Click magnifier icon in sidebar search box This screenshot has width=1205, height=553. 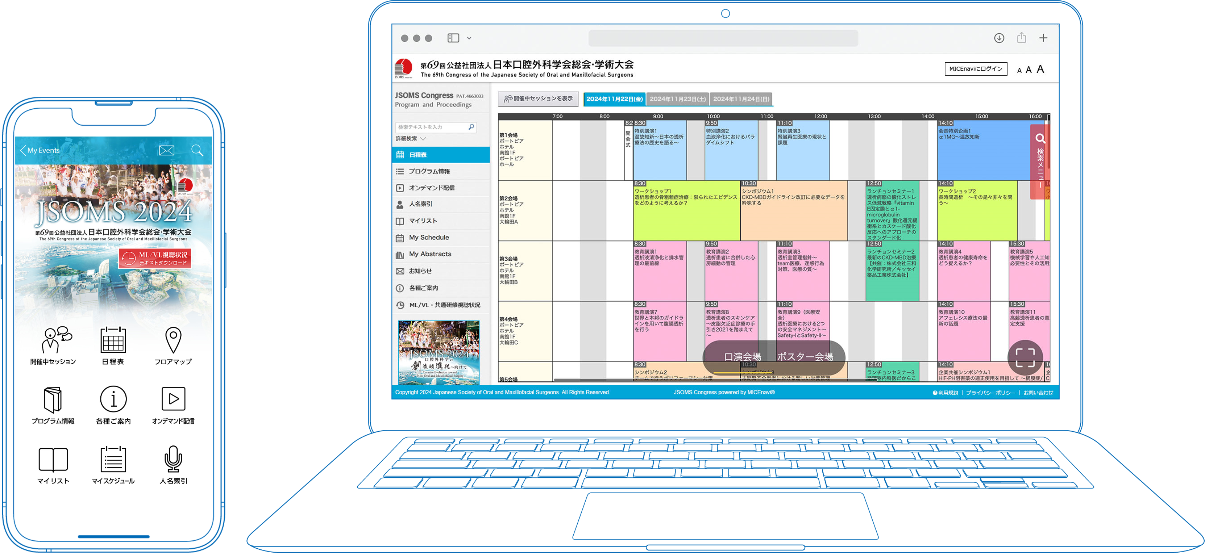click(471, 127)
